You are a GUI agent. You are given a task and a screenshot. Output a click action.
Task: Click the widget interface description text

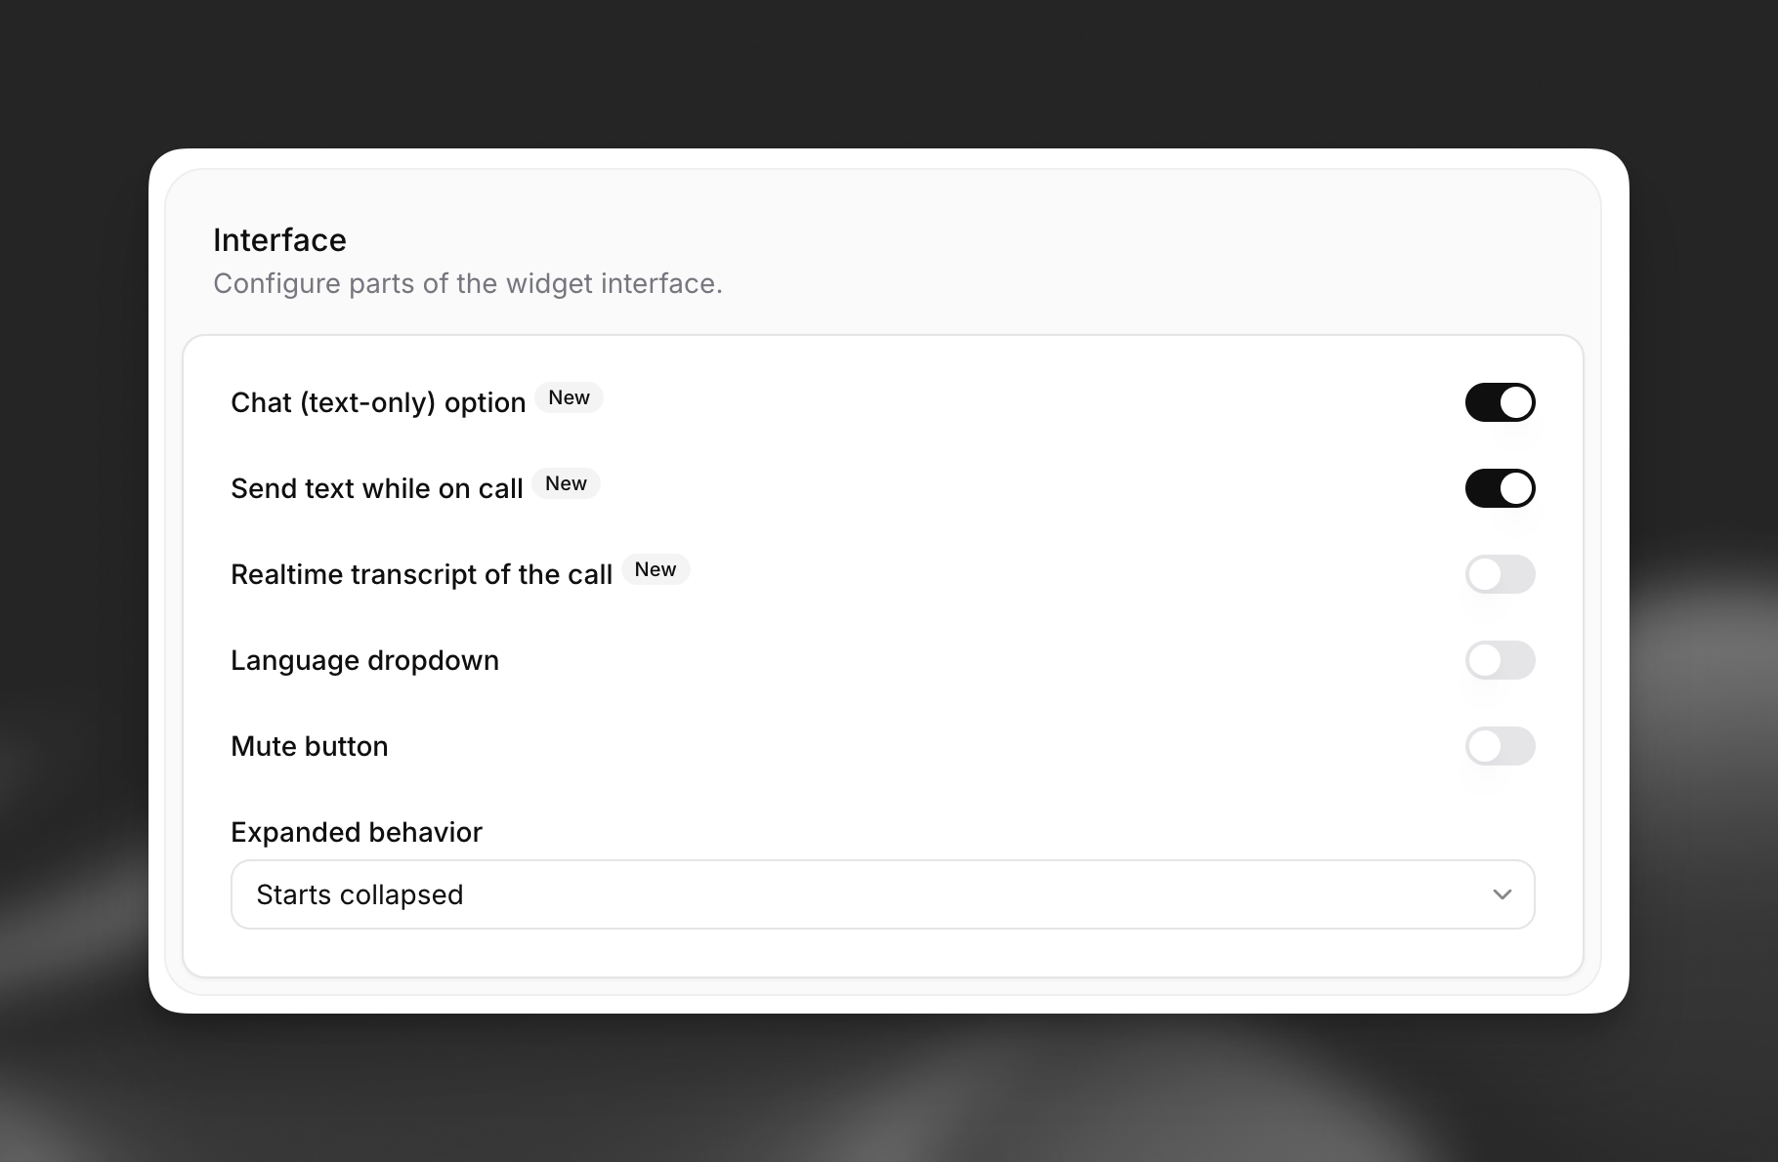point(468,283)
